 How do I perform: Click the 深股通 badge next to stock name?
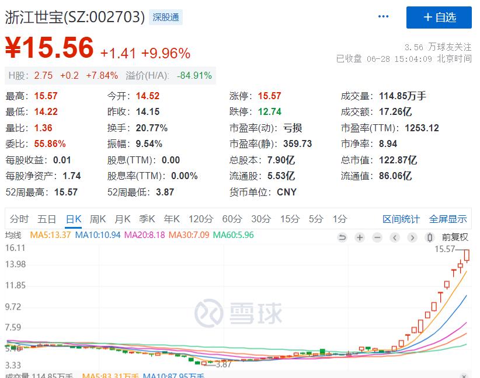[166, 17]
